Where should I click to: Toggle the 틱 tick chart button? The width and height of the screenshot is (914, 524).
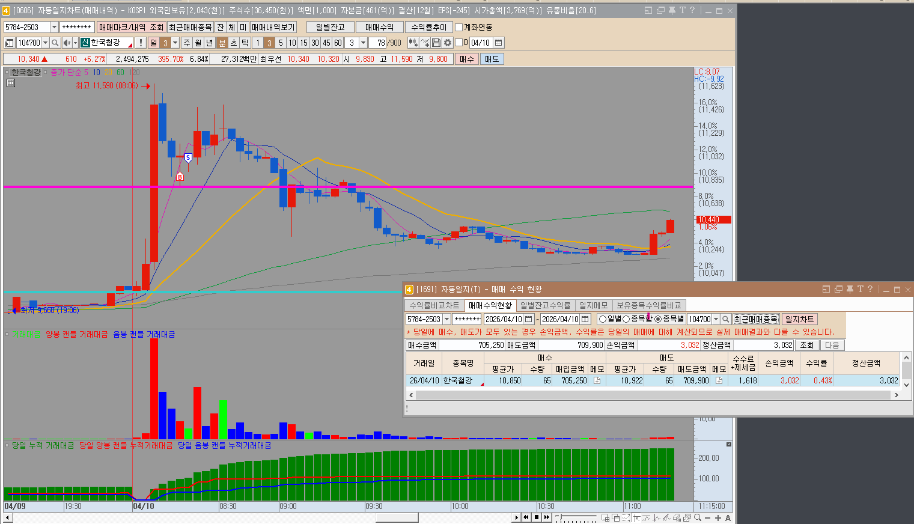[245, 43]
